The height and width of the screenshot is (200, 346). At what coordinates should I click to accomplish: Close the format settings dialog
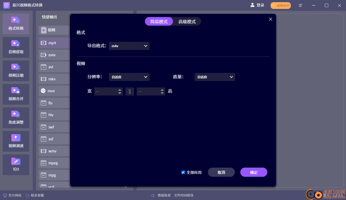pyautogui.click(x=271, y=19)
